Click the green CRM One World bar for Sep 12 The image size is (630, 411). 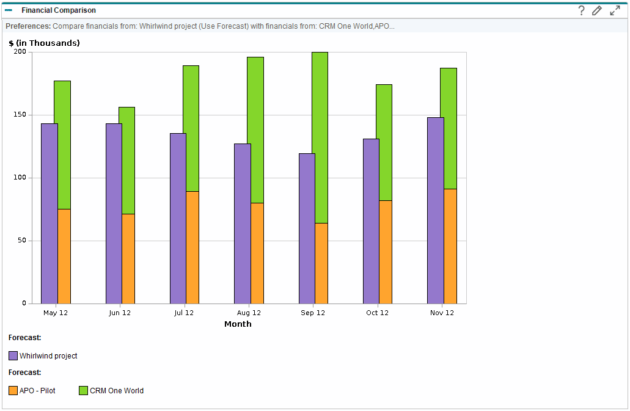coord(320,137)
